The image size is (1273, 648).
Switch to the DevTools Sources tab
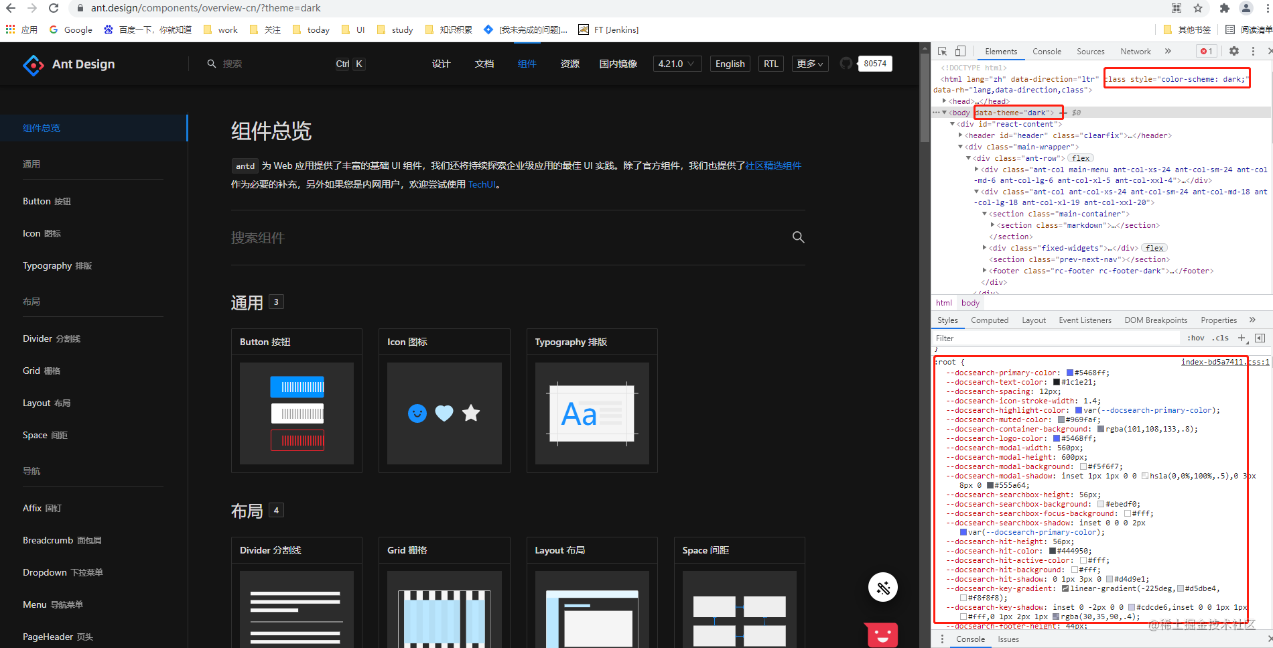coord(1090,52)
